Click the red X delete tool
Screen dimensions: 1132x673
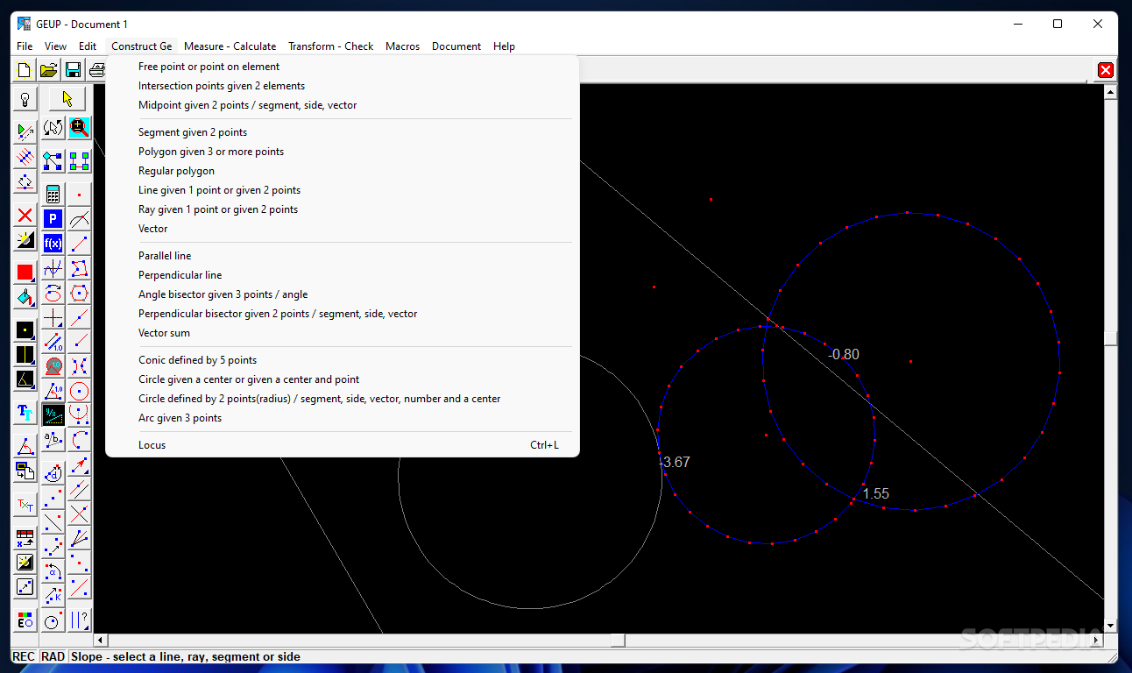tap(25, 216)
